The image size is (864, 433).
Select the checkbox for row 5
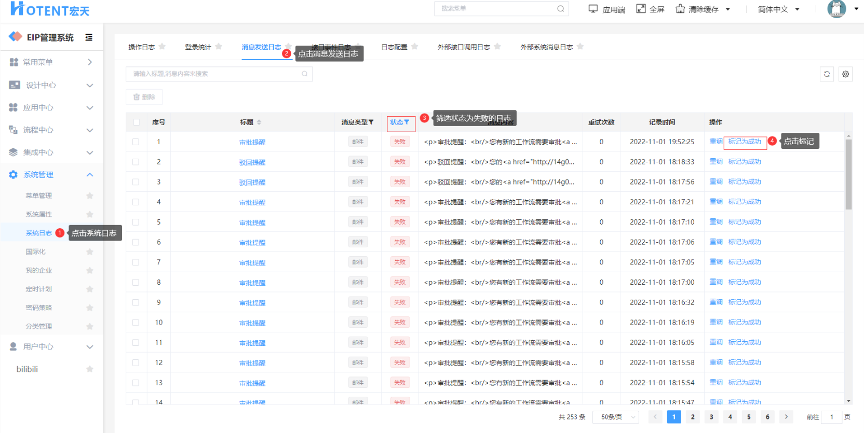coord(136,222)
